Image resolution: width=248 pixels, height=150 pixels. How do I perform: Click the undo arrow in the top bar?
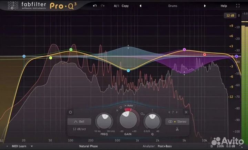tap(95, 6)
